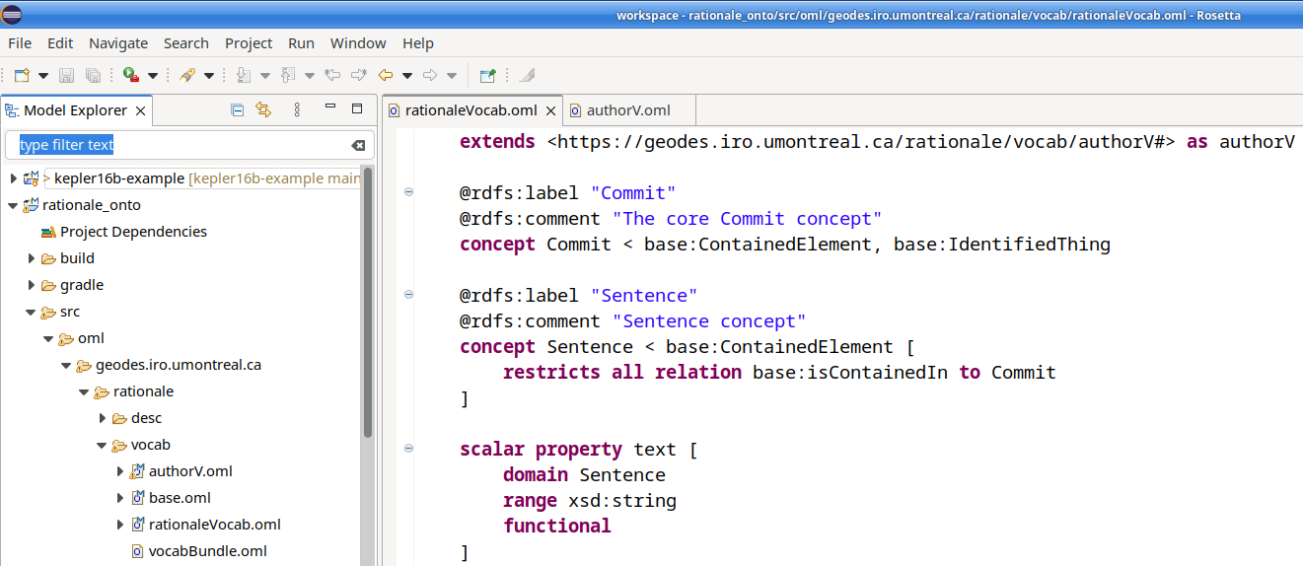Click the Save All toolbar icon
This screenshot has height=566, width=1303.
(93, 75)
